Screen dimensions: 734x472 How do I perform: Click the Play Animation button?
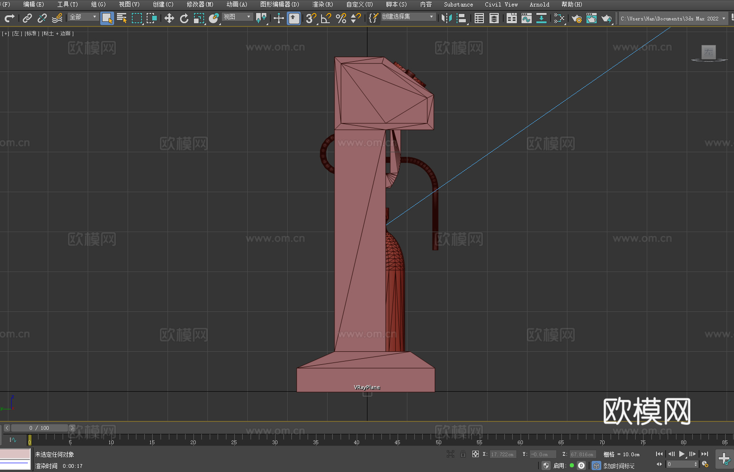click(x=682, y=454)
